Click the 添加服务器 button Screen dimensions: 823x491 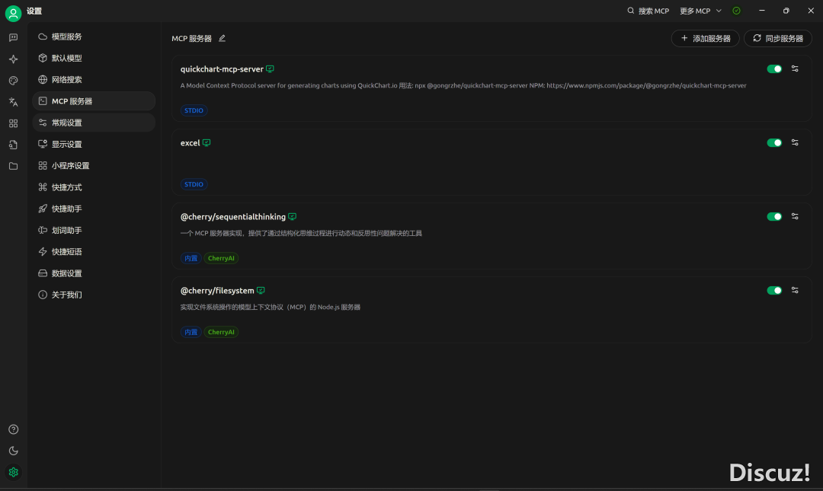point(705,38)
